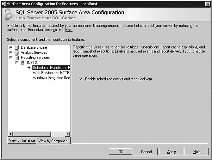The image size is (212, 160).
Task: Click the title bar application icon
Action: click(4, 4)
